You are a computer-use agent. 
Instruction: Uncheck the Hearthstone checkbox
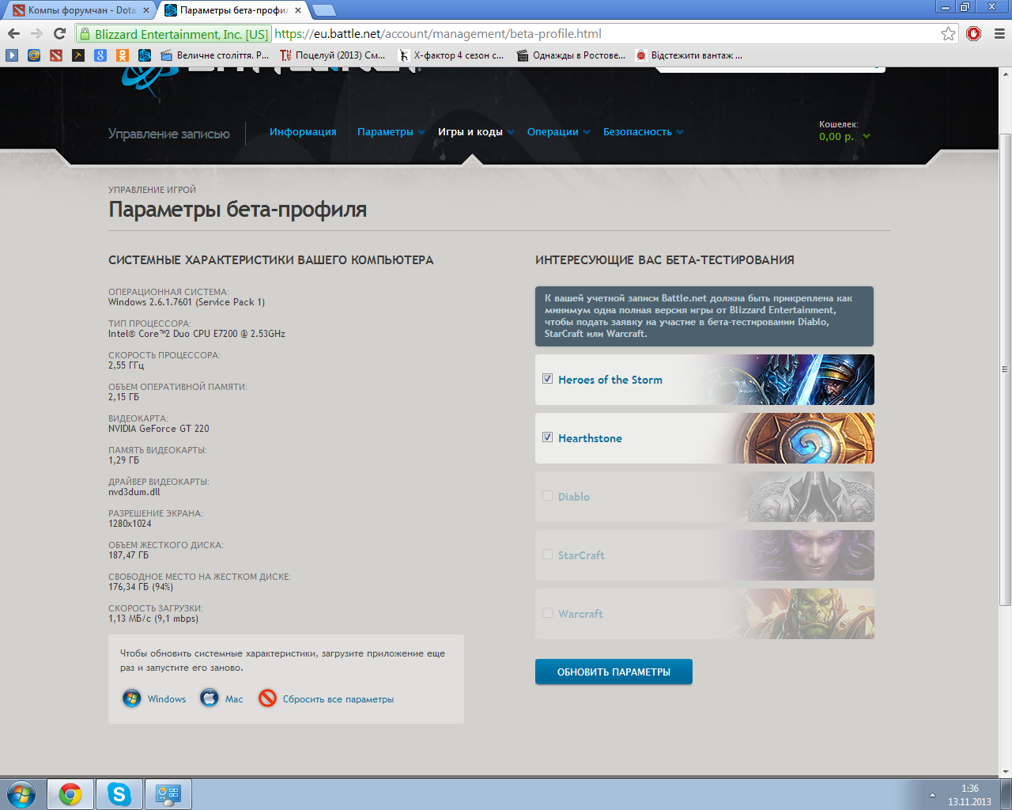(547, 437)
